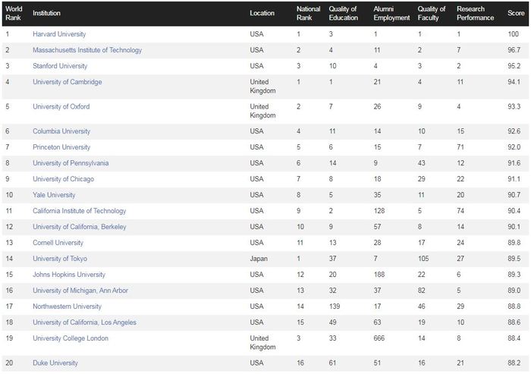Viewport: 531px width, 374px height.
Task: Sort by the World Rank column header
Action: (14, 13)
